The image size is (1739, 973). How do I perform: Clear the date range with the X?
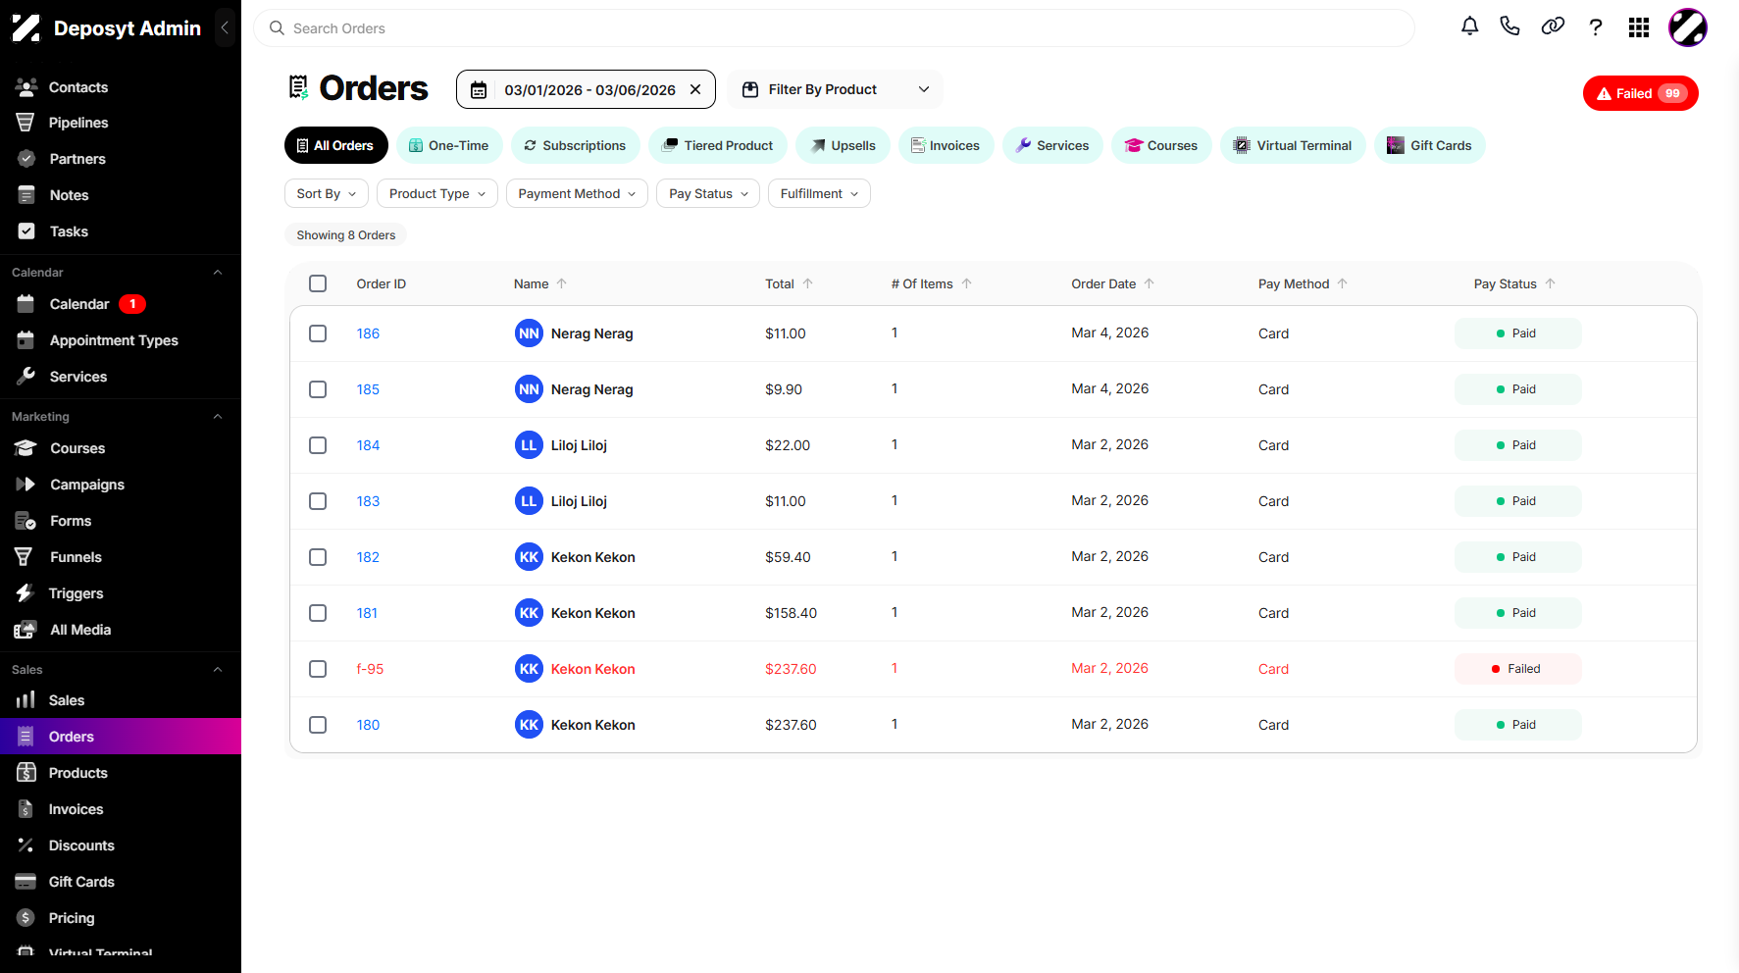coord(695,89)
